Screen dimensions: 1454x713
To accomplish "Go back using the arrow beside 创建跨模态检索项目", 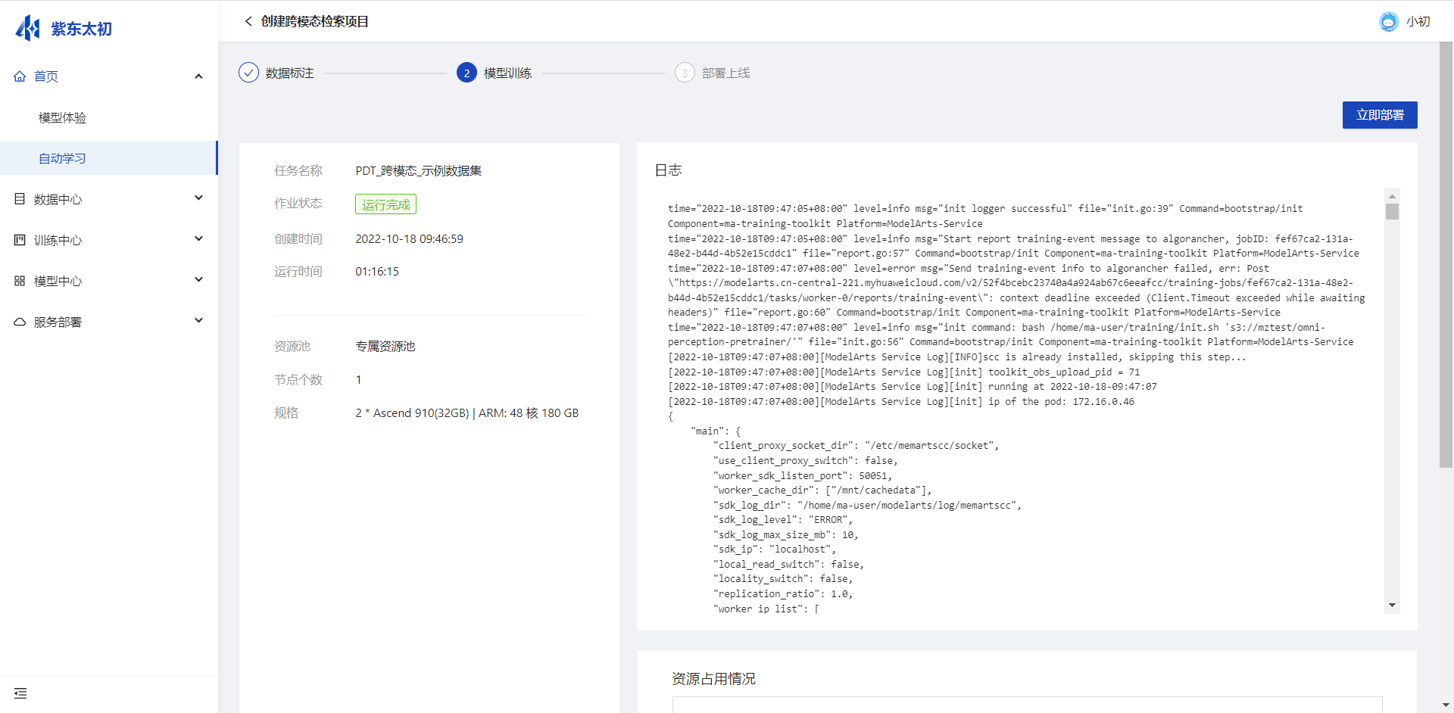I will pyautogui.click(x=248, y=21).
